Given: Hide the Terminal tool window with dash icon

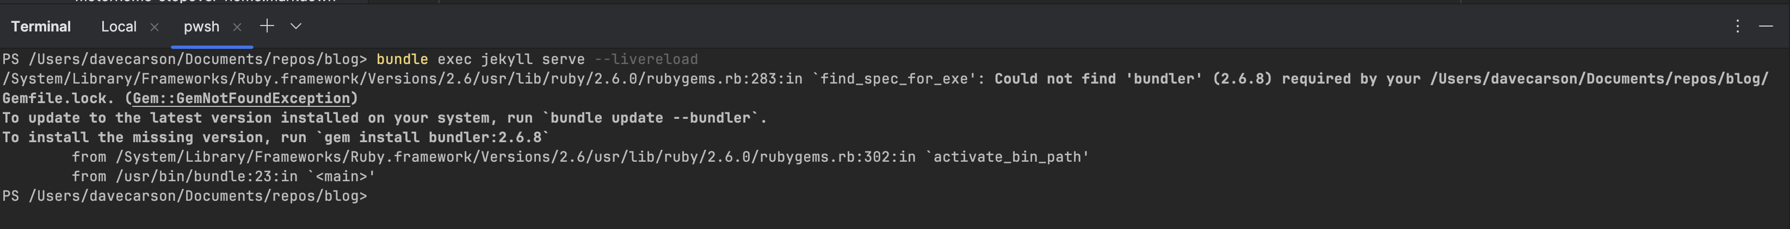Looking at the screenshot, I should (1766, 27).
